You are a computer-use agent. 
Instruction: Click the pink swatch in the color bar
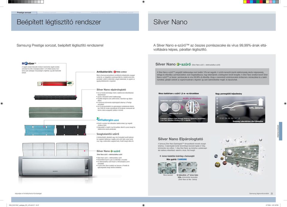tap(271, 2)
